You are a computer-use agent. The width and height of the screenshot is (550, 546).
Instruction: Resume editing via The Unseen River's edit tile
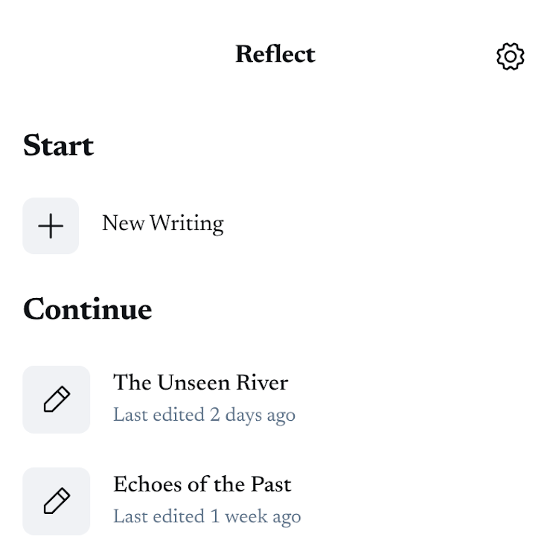pyautogui.click(x=57, y=399)
